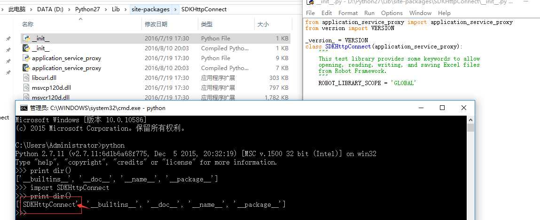Select the __init__ Compiled Python file icon
This screenshot has width=540, height=220.
point(26,48)
